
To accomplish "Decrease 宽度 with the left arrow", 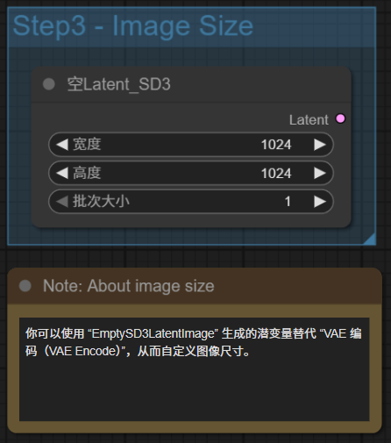I will (62, 145).
